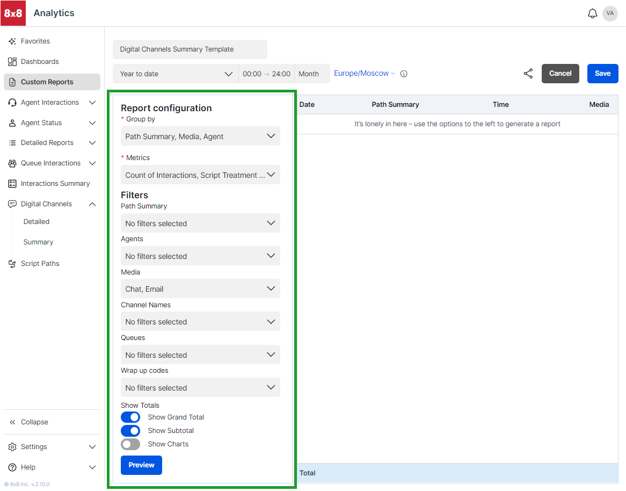Select Detailed under Digital Channels
The width and height of the screenshot is (626, 491).
[36, 221]
